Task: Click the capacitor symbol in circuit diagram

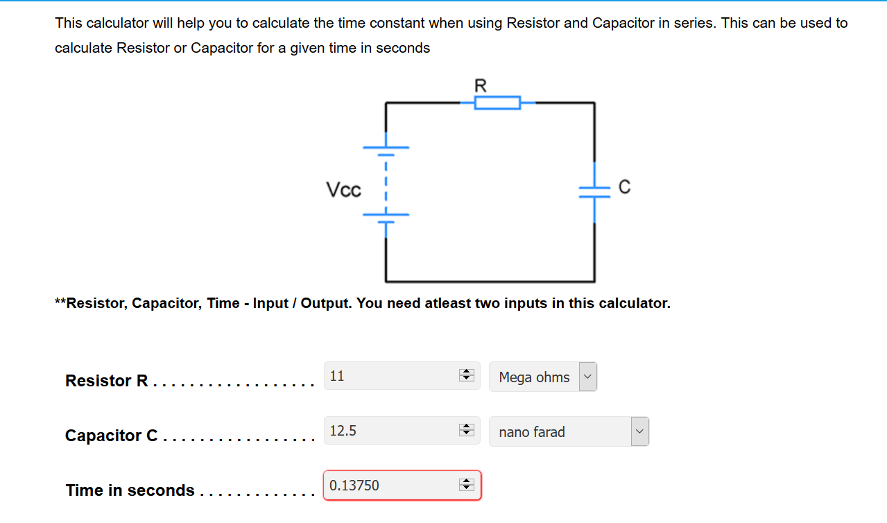Action: 594,191
